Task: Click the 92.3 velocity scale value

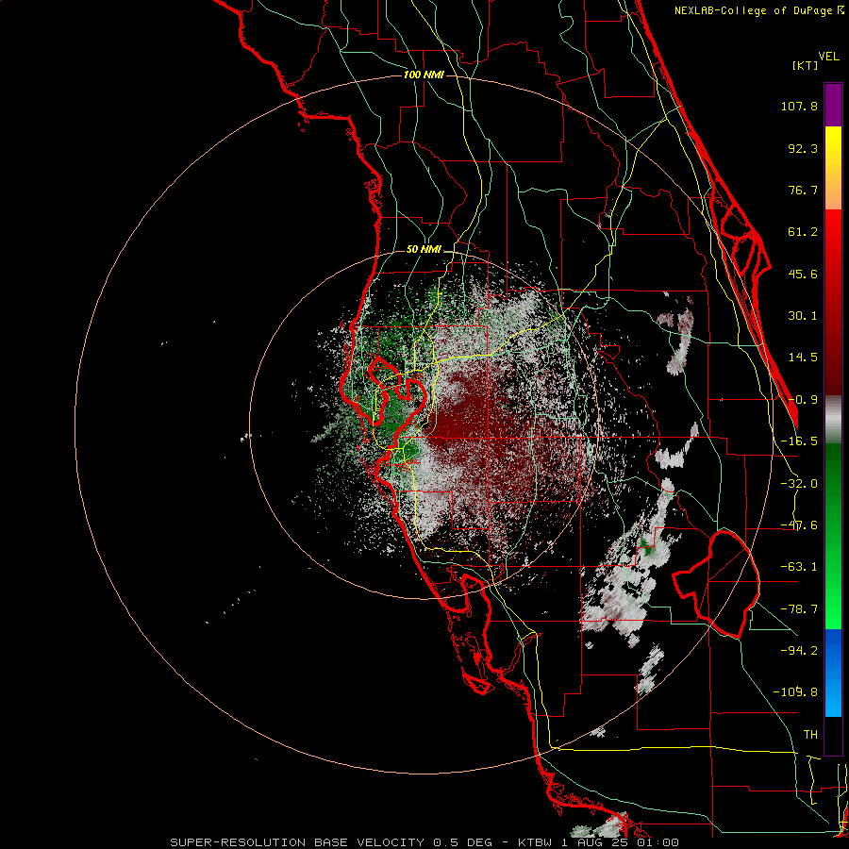Action: point(803,148)
